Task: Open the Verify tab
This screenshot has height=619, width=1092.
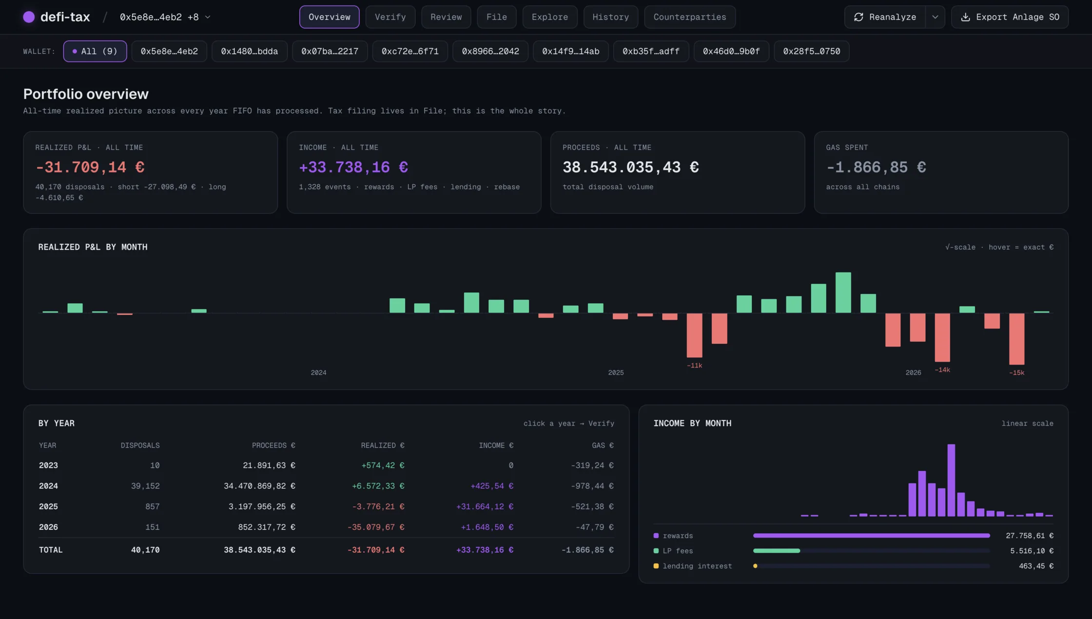Action: click(x=390, y=17)
